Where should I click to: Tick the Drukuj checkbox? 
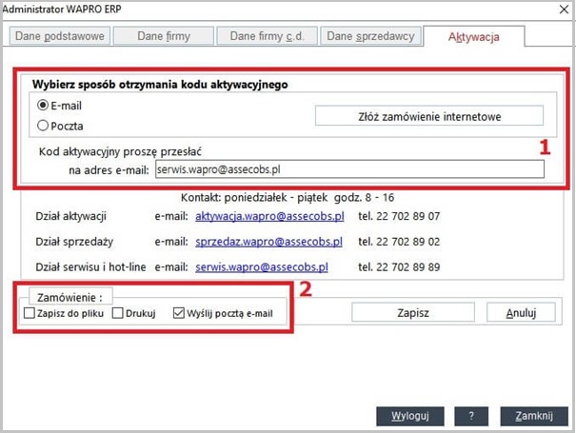coord(118,312)
